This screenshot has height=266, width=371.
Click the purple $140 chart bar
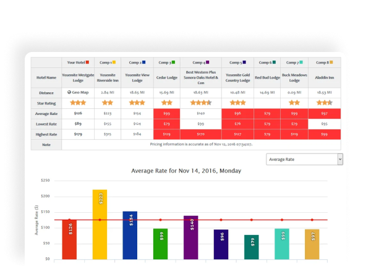[190, 238]
